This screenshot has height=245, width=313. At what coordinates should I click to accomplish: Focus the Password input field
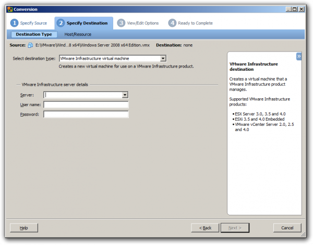coord(86,114)
